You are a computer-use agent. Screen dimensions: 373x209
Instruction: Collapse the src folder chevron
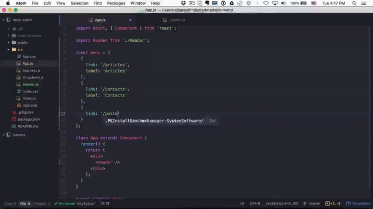point(9,49)
